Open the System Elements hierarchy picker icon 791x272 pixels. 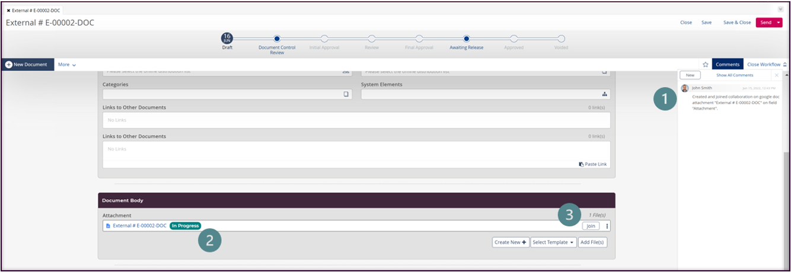pos(604,94)
